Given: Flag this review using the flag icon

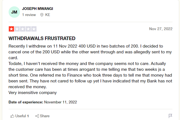Looking at the screenshot, I should click(171, 116).
